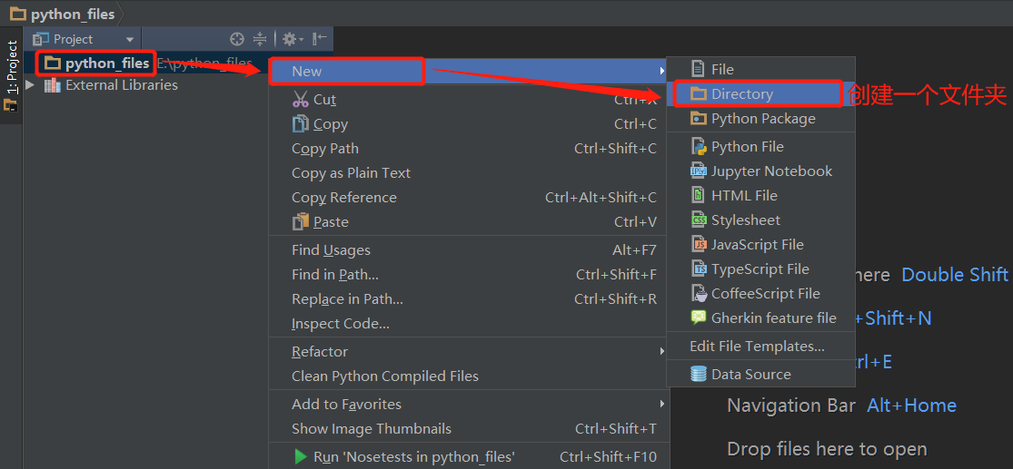Expand the External Libraries tree node
The width and height of the screenshot is (1013, 469).
(31, 85)
